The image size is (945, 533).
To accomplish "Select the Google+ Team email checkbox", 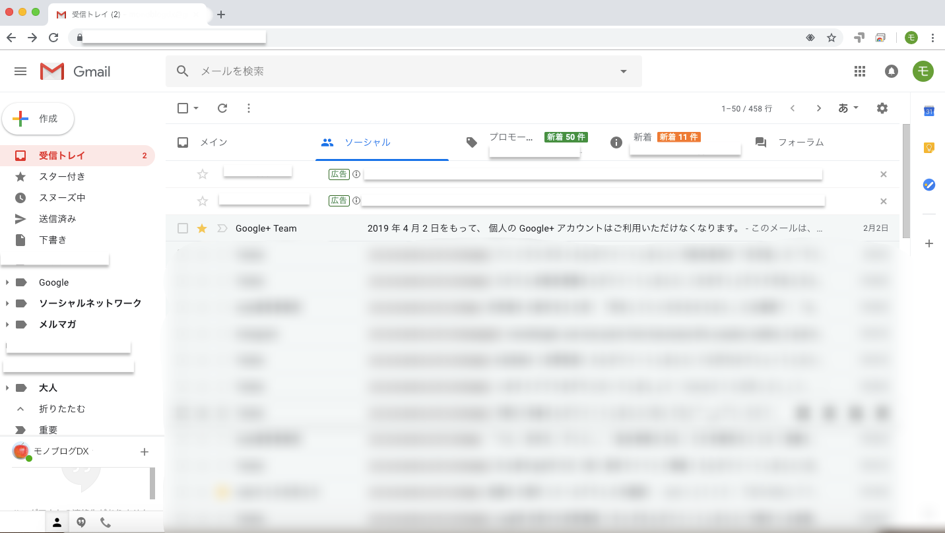I will (x=183, y=228).
